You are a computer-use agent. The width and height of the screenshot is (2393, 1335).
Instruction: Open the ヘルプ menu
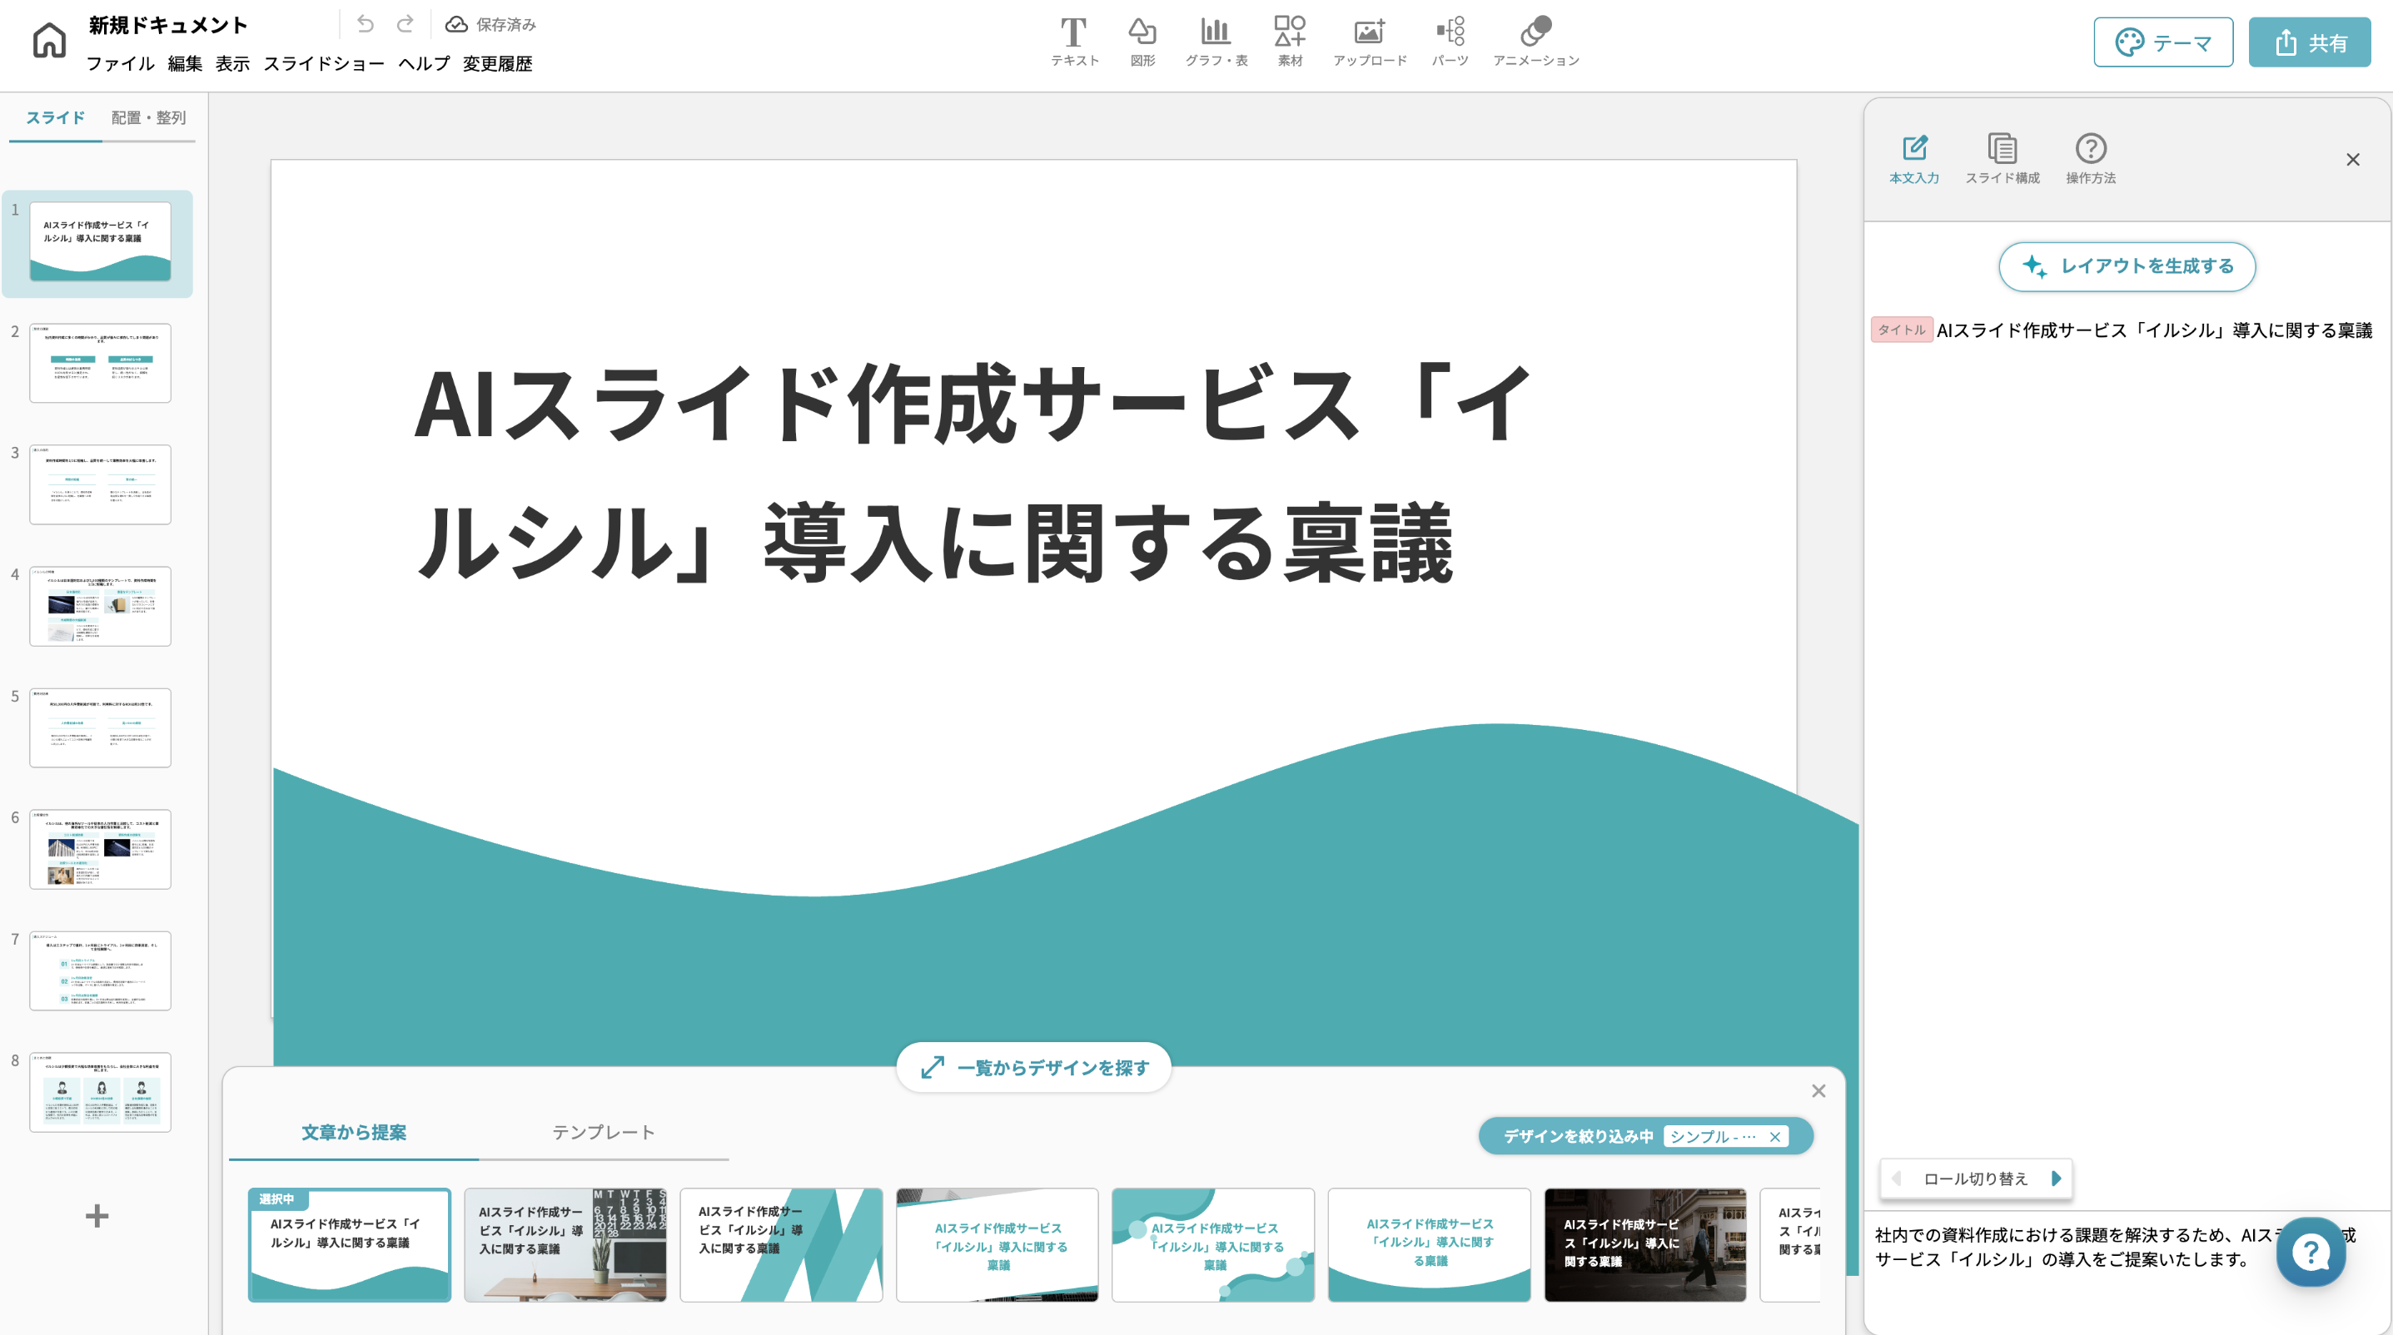(x=424, y=63)
